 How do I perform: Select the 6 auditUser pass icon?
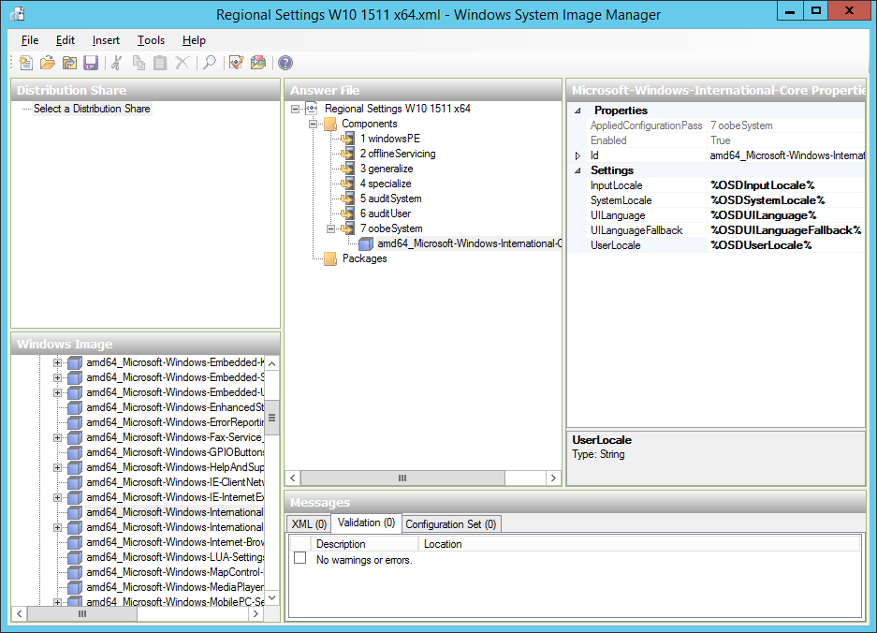pyautogui.click(x=348, y=213)
